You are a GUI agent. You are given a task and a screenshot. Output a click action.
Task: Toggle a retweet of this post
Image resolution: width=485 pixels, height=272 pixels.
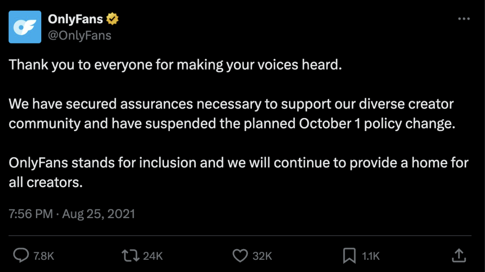131,256
